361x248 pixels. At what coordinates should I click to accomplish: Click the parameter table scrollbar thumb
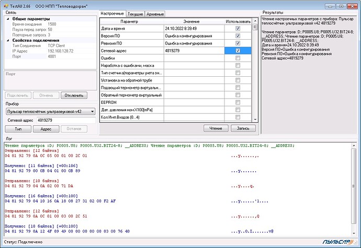pyautogui.click(x=255, y=27)
